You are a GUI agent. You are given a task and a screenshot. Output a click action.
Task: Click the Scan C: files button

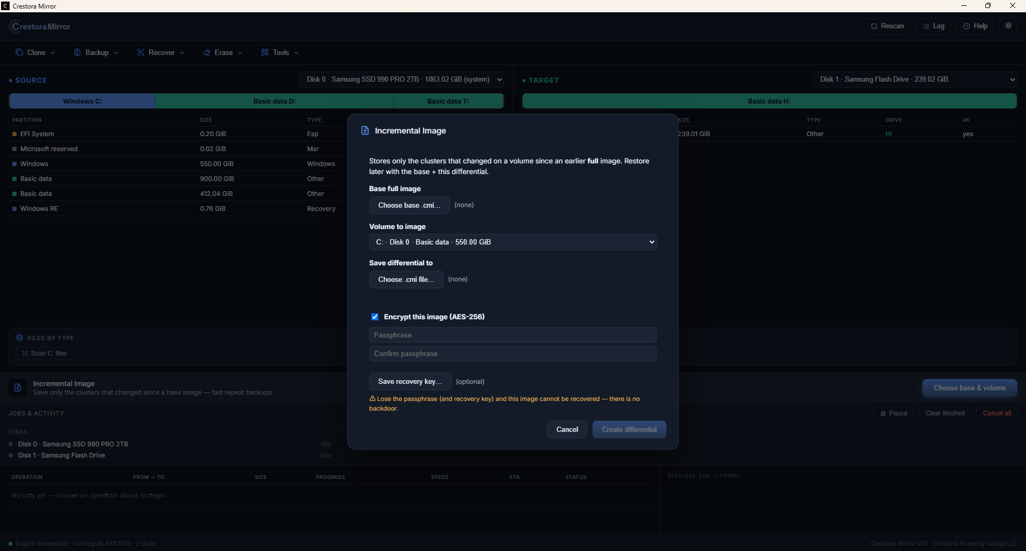tap(44, 353)
